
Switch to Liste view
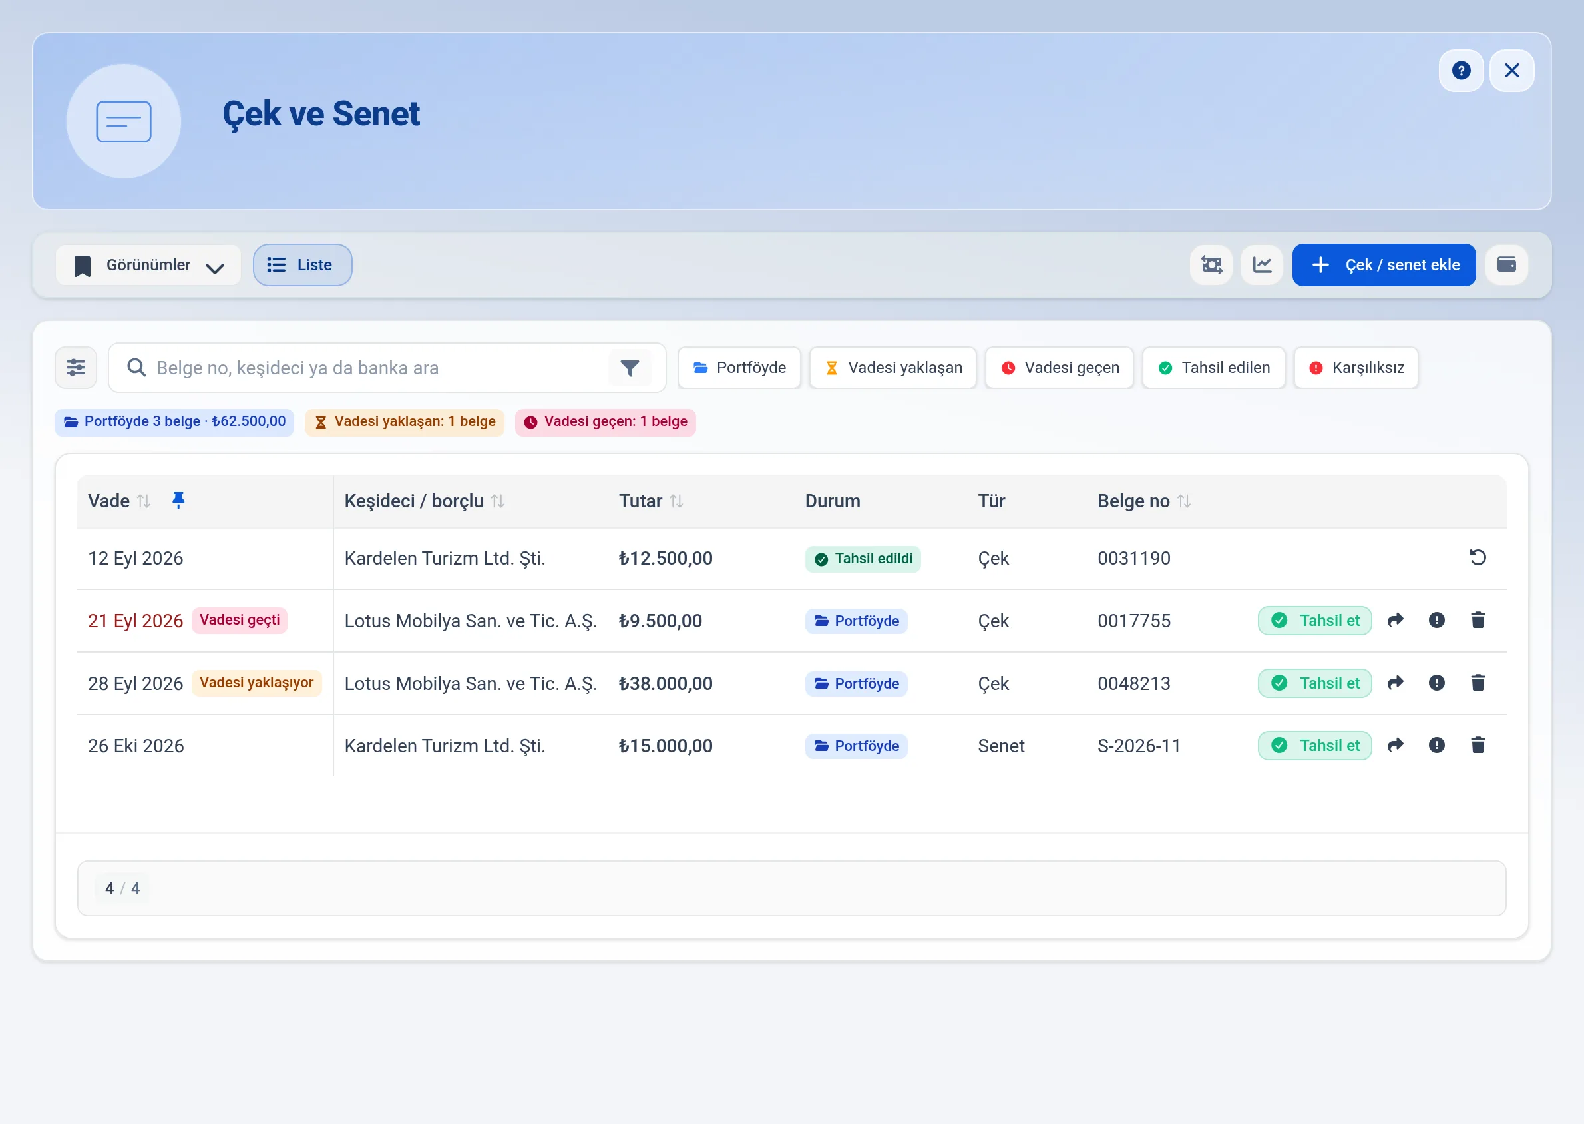click(x=302, y=265)
